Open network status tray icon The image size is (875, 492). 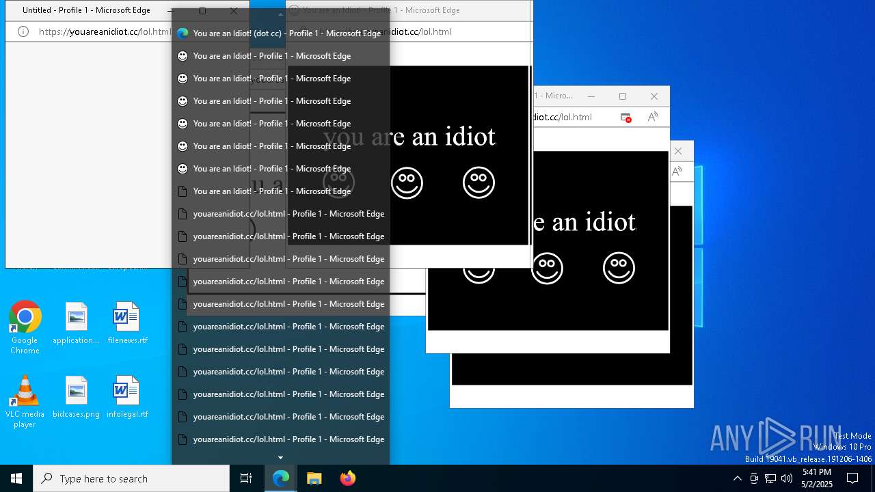(770, 478)
